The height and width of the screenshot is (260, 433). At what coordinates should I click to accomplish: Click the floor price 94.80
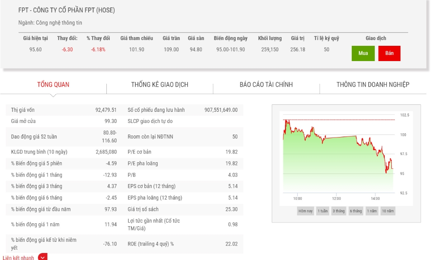pyautogui.click(x=196, y=50)
